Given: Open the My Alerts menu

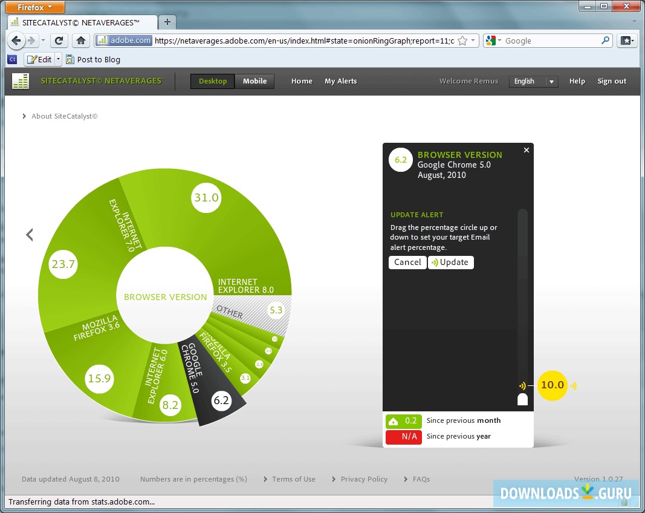Looking at the screenshot, I should tap(340, 80).
